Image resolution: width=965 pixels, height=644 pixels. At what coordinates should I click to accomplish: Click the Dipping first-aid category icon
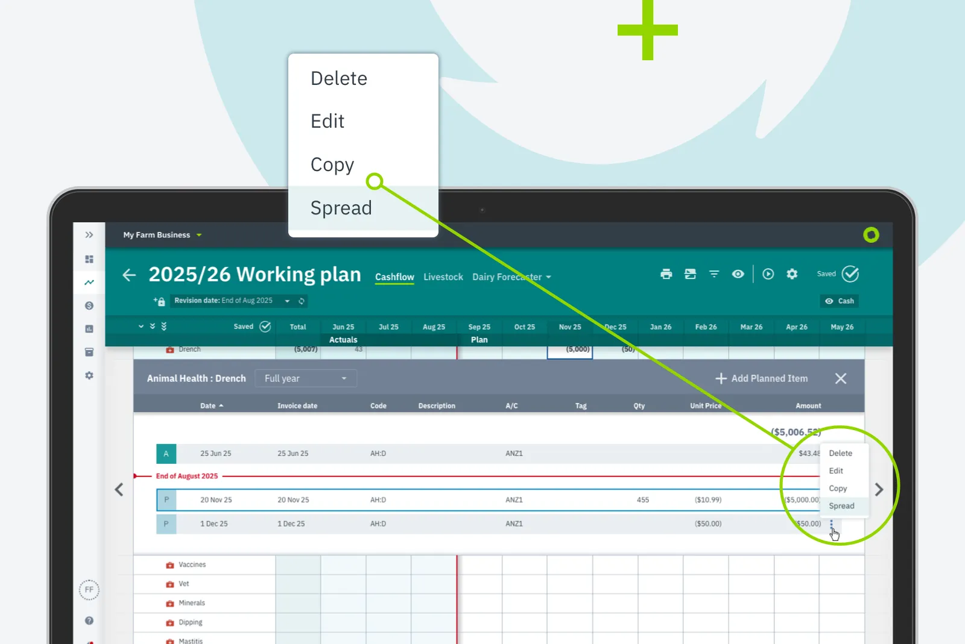pyautogui.click(x=170, y=622)
